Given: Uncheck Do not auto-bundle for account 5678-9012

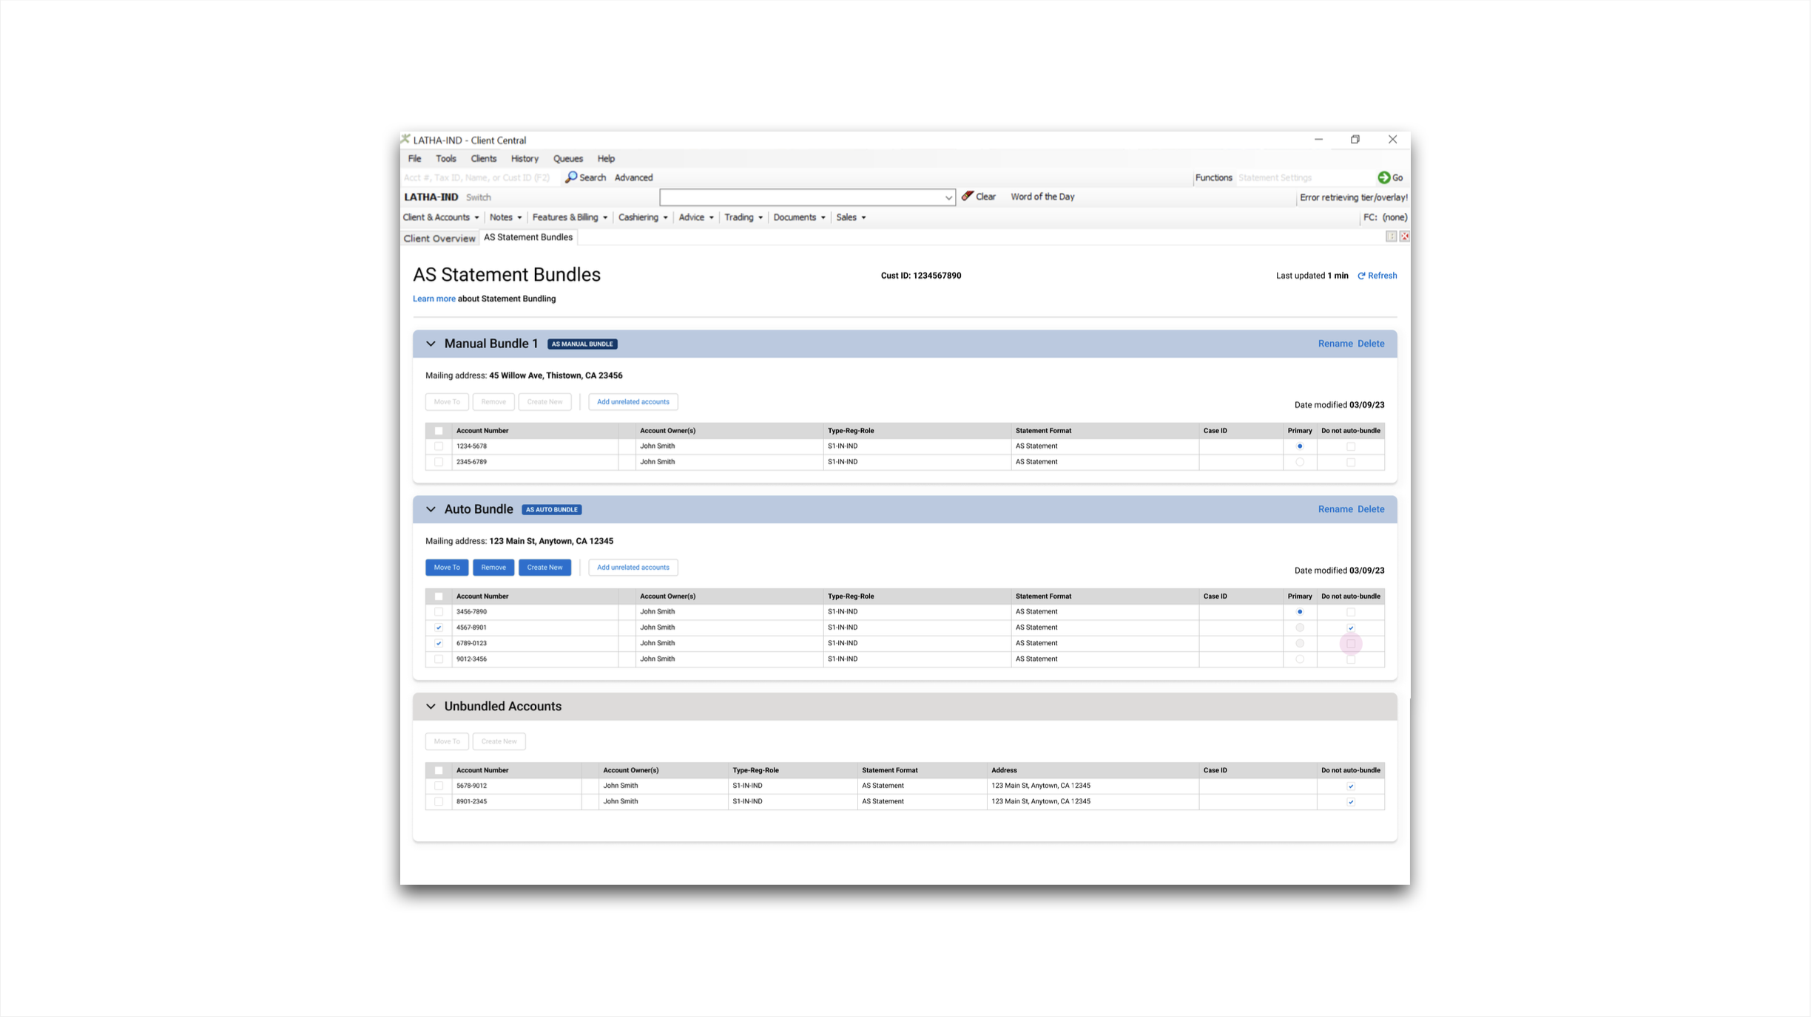Looking at the screenshot, I should point(1351,786).
